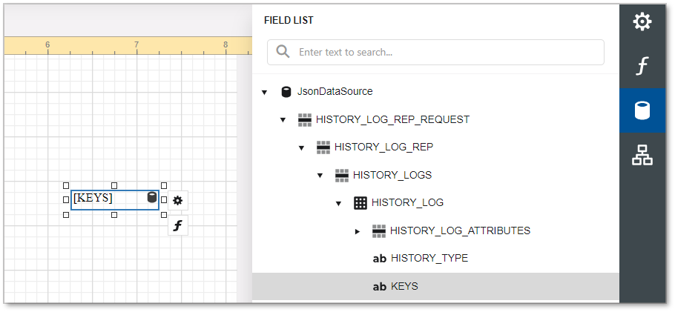Image resolution: width=675 pixels, height=312 pixels.
Task: Open the Expressions tab in sidebar
Action: (642, 67)
